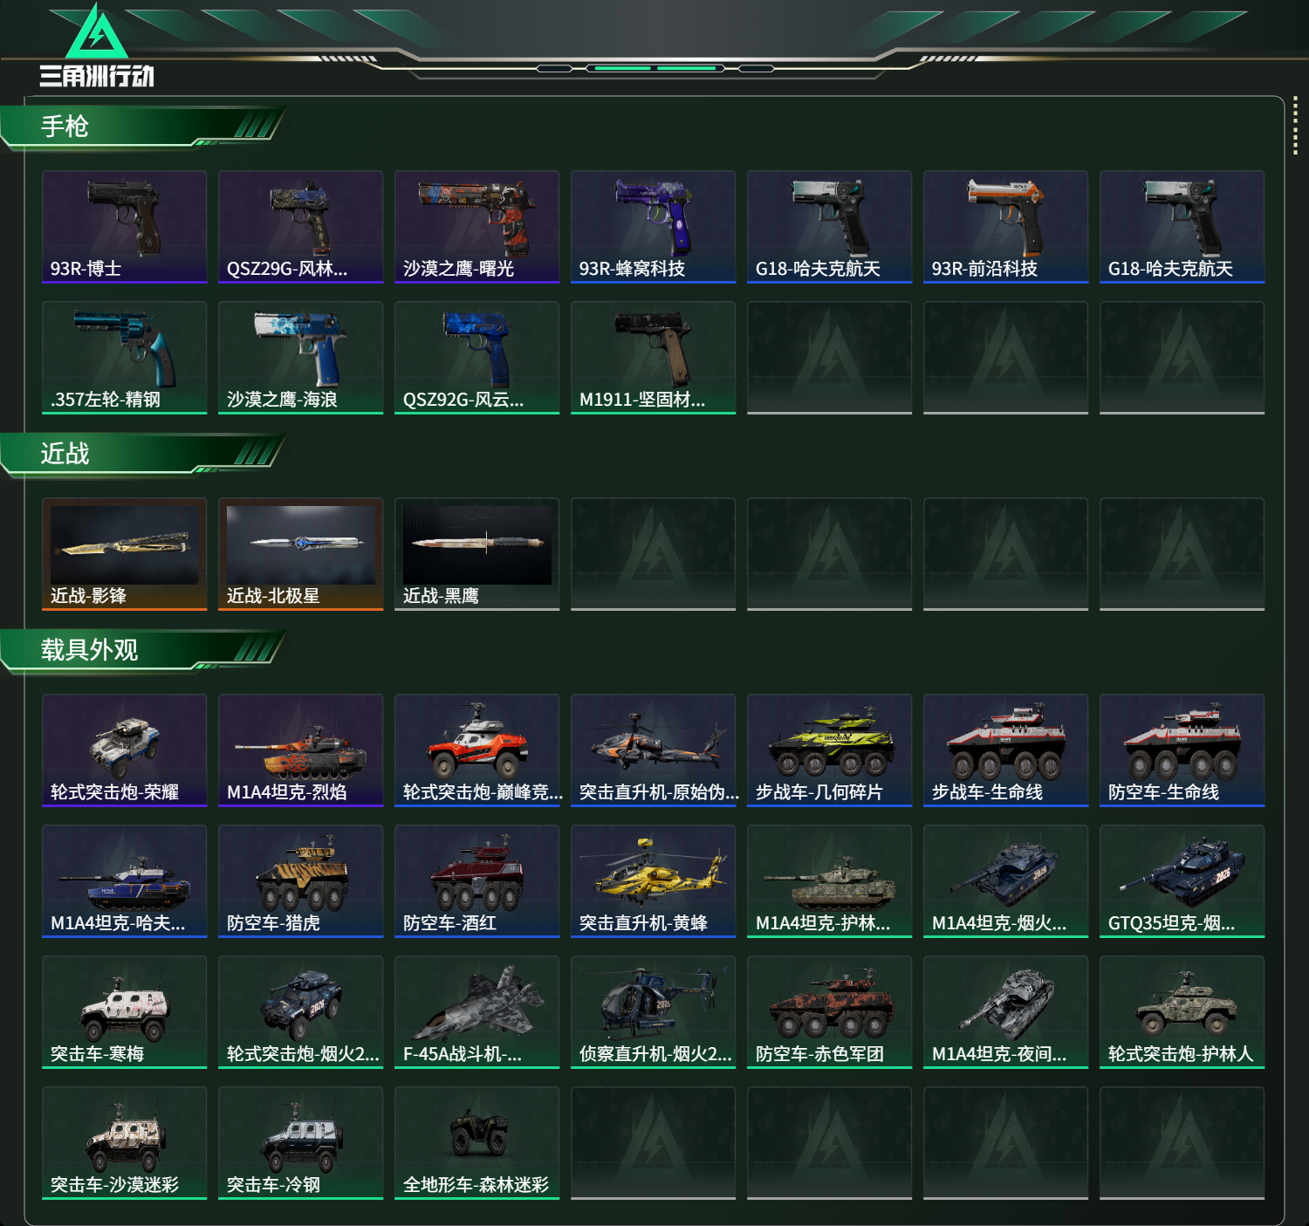Pick the 防空车-猎虎 vehicle skin
The height and width of the screenshot is (1226, 1309).
coord(301,881)
